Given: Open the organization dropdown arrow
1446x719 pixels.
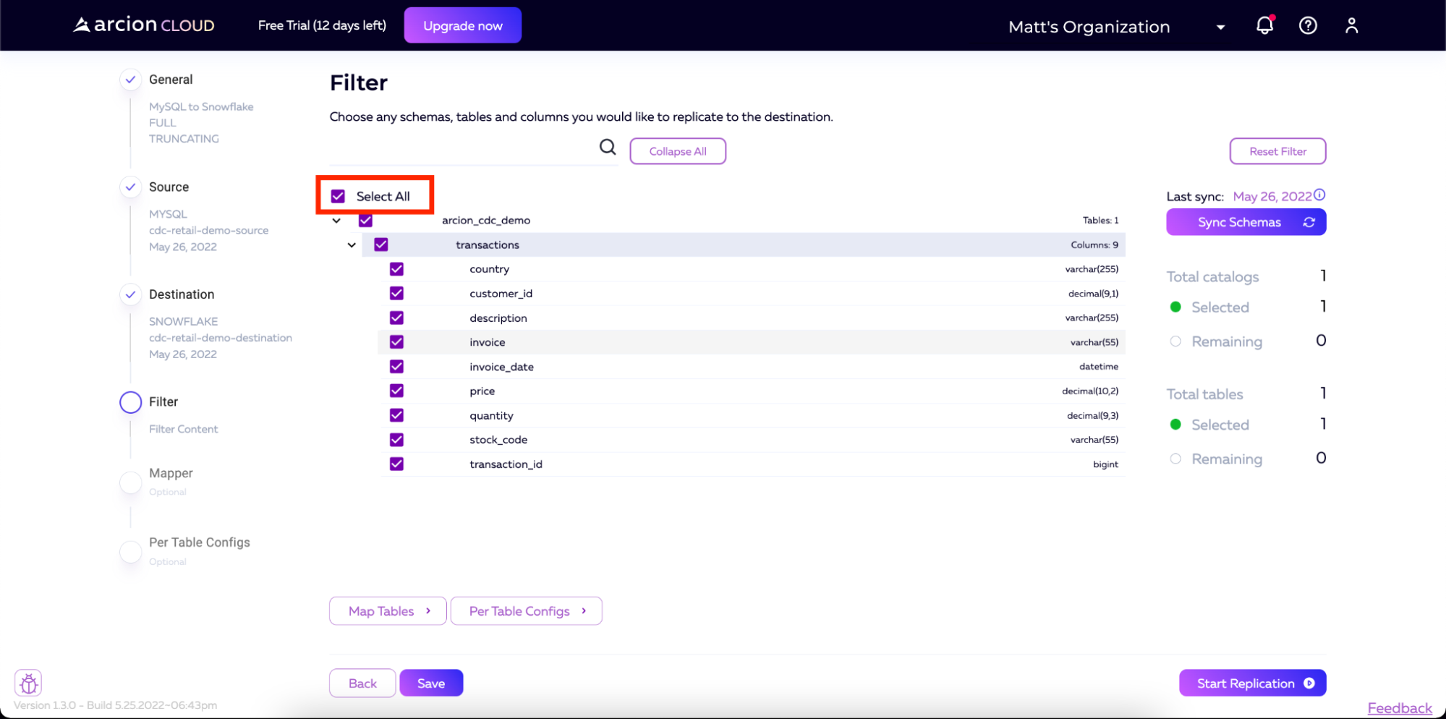Looking at the screenshot, I should [1220, 27].
